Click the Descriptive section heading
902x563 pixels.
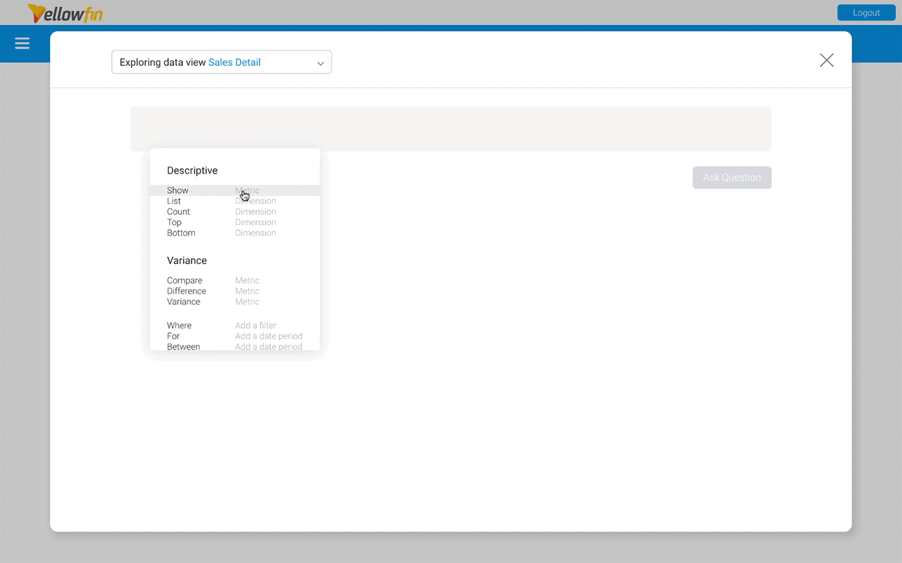(x=192, y=170)
